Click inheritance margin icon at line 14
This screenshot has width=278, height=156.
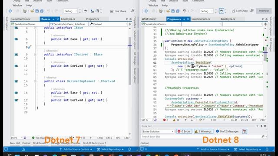tap(17, 81)
